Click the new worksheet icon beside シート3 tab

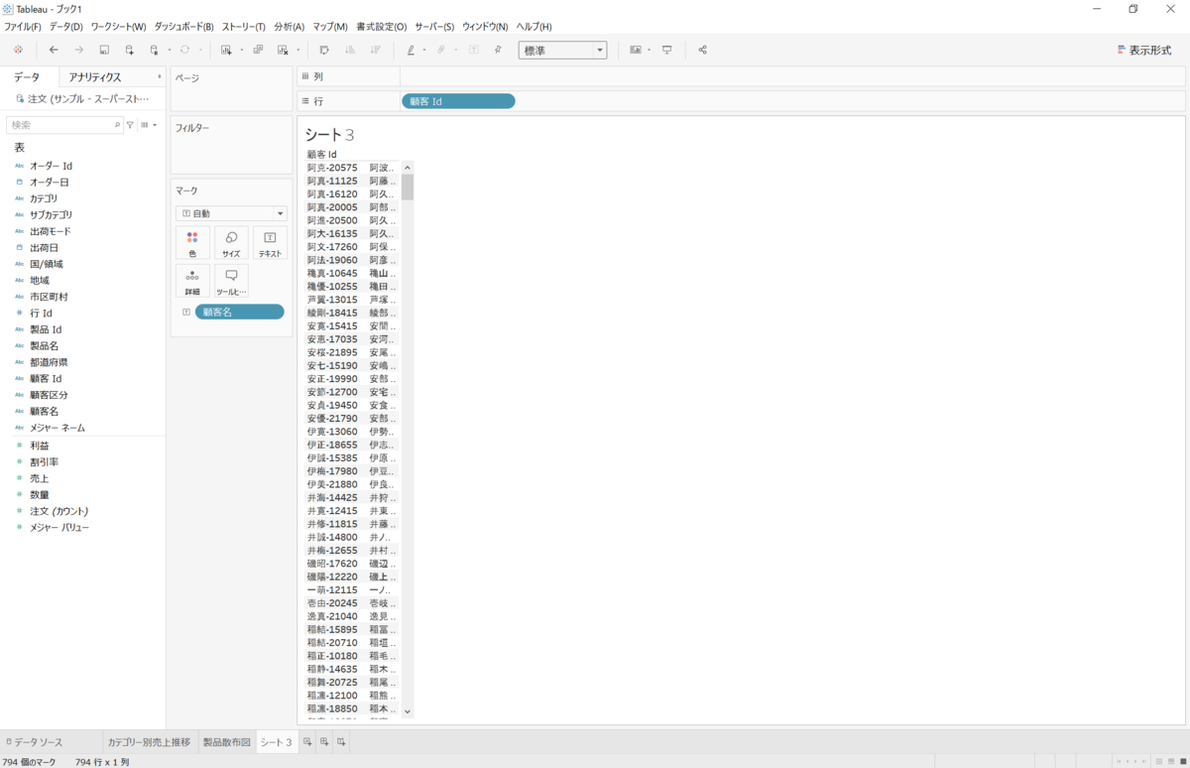click(x=307, y=742)
